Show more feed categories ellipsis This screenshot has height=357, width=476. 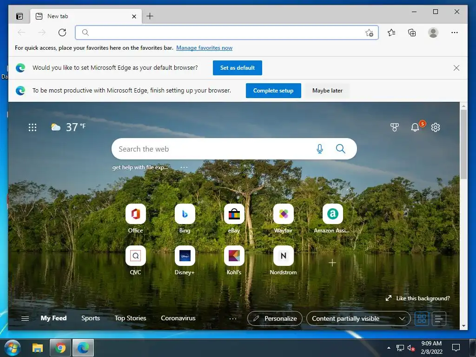point(232,318)
